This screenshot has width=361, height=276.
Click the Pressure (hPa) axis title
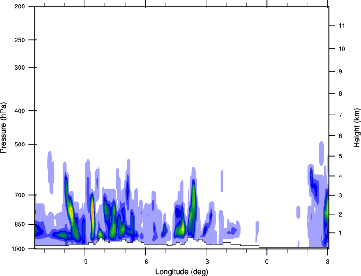[3, 127]
